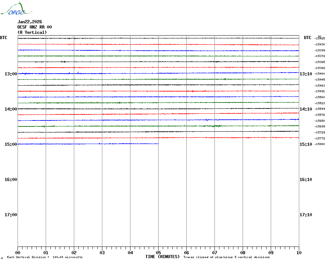Click the DC value -15365

[320, 62]
